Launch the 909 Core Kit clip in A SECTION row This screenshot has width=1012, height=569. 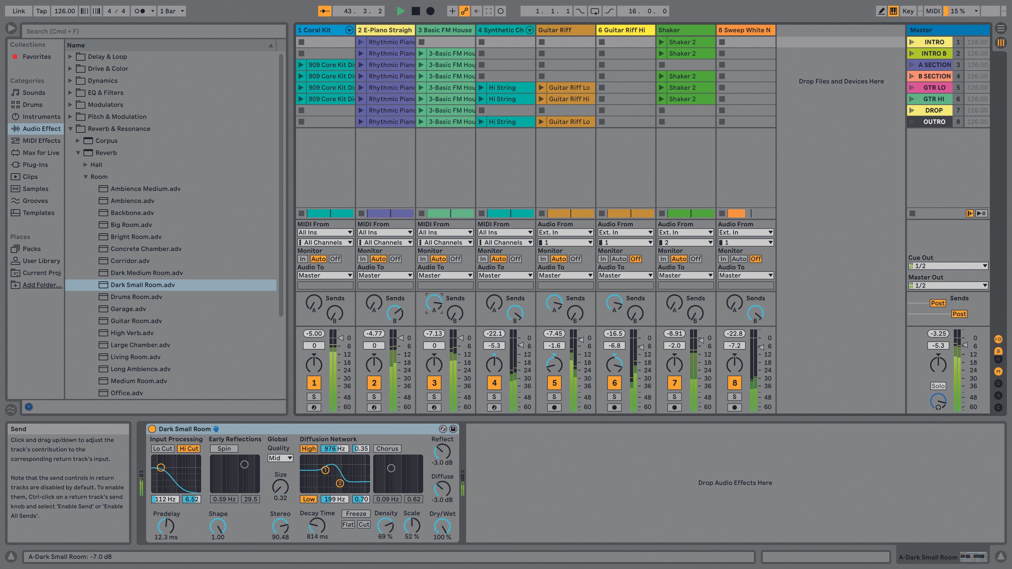pyautogui.click(x=301, y=65)
